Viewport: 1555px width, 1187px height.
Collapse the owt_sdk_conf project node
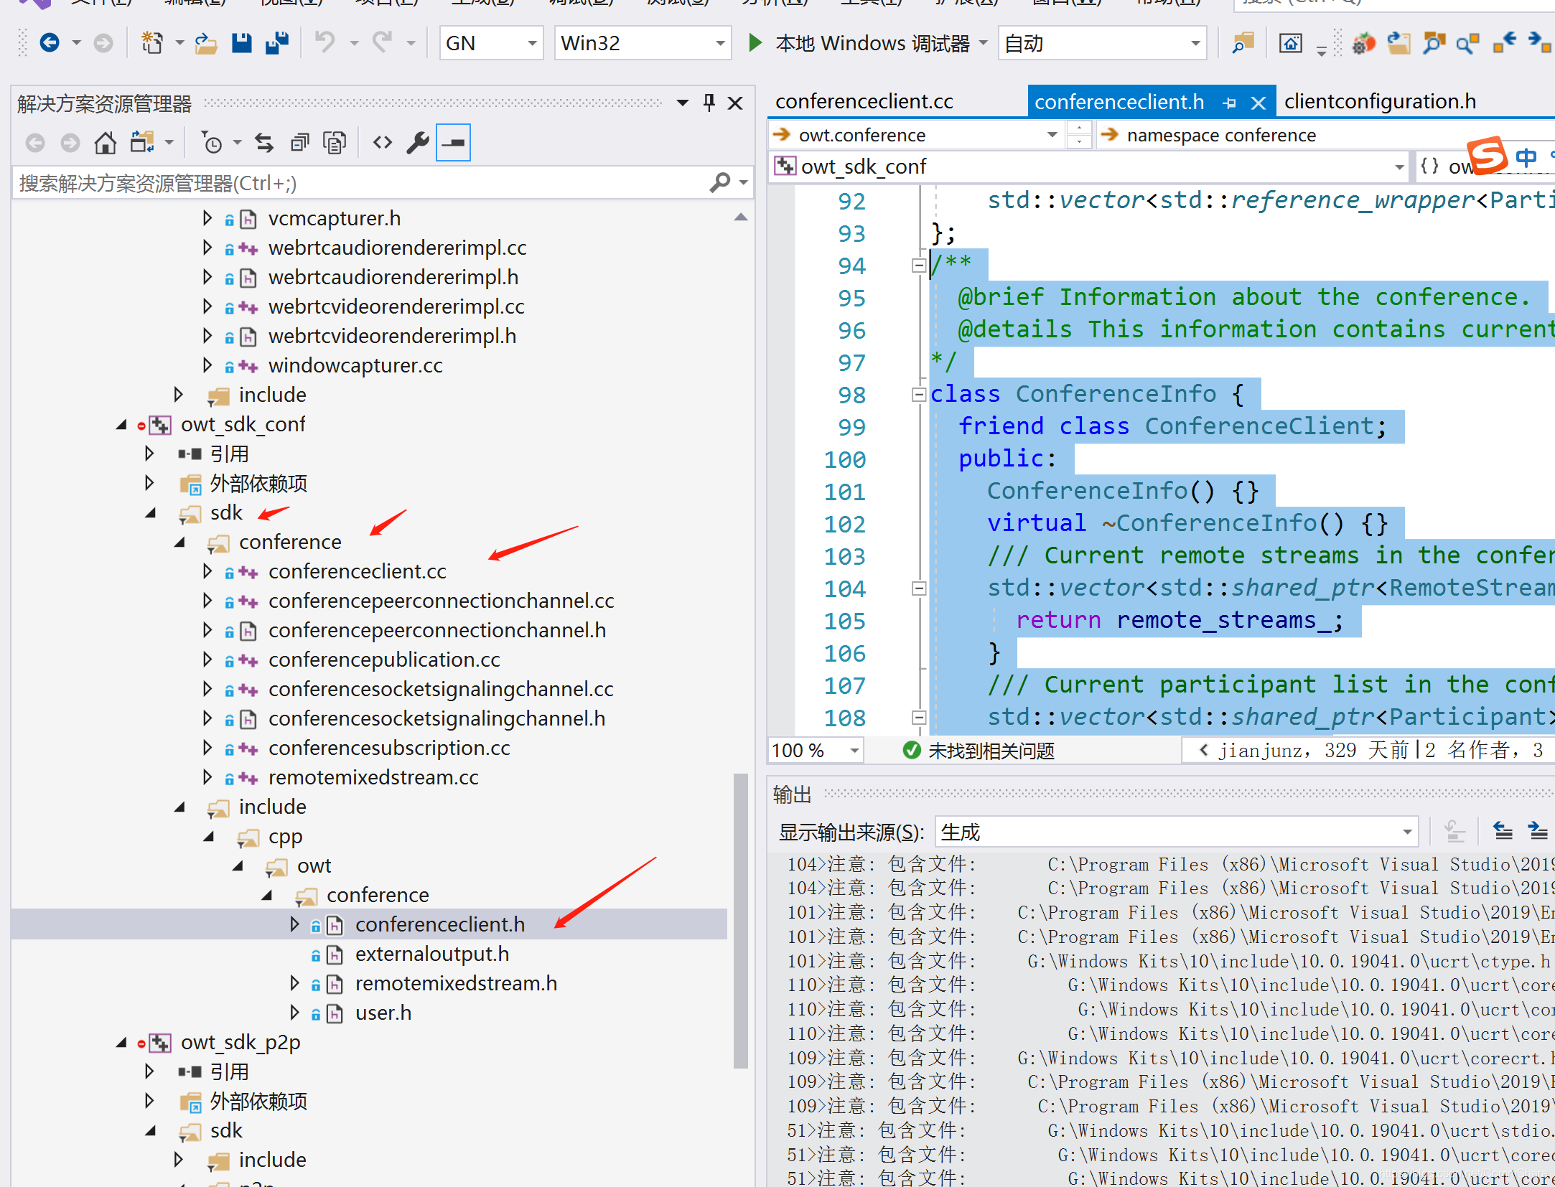tap(121, 425)
